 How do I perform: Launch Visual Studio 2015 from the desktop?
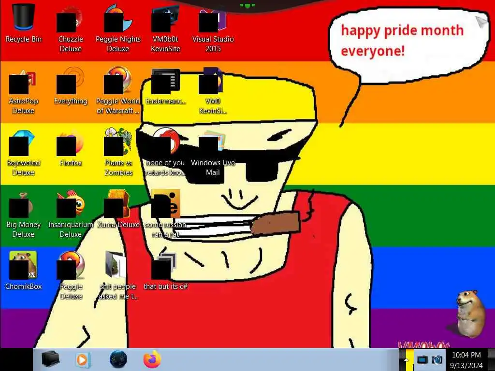(x=213, y=29)
